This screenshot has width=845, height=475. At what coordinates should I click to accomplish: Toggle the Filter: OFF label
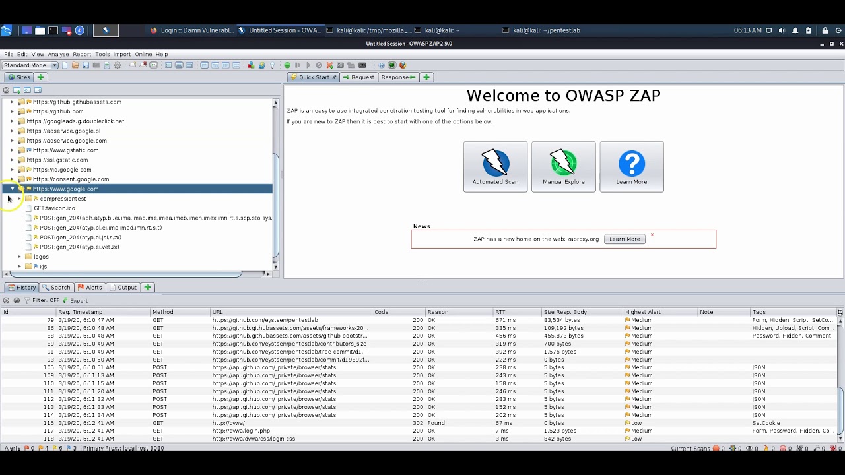pos(46,300)
